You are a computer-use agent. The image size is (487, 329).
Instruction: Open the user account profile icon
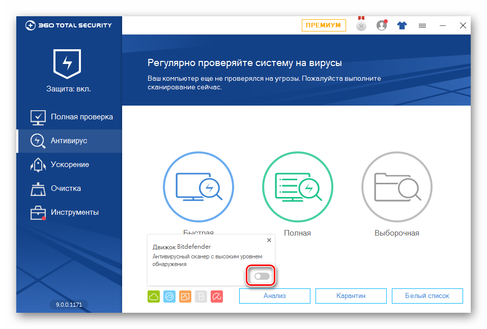(382, 25)
